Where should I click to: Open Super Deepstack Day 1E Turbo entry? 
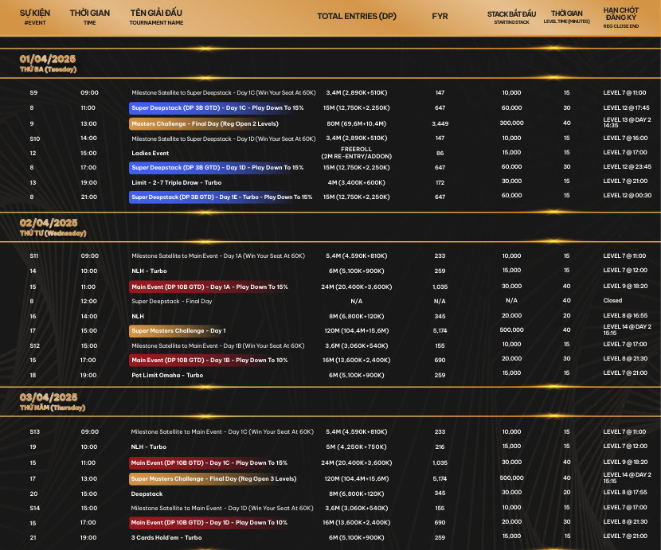(x=221, y=197)
